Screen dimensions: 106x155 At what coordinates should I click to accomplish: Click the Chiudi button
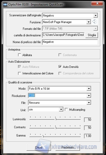pyautogui.click(x=39, y=147)
